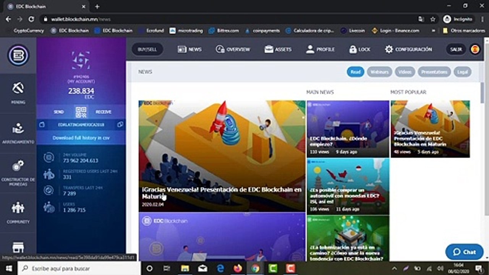This screenshot has height=275, width=489.
Task: Go to the OVERVIEW page
Action: [233, 49]
